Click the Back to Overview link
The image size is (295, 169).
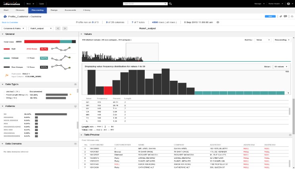[10, 23]
